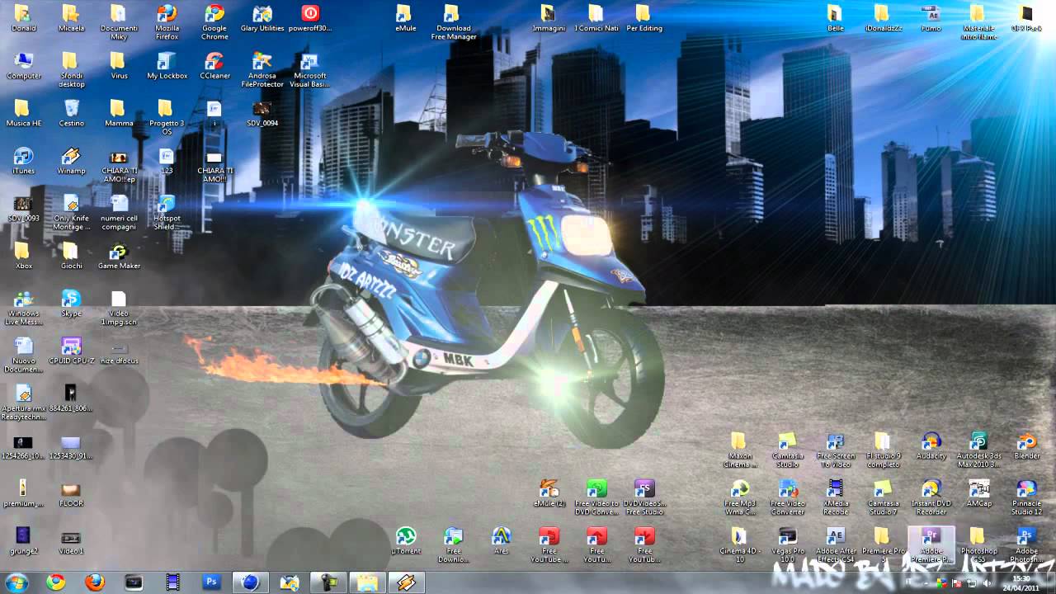
Task: Select the Free Video to DVD Converter icon
Action: click(x=597, y=497)
